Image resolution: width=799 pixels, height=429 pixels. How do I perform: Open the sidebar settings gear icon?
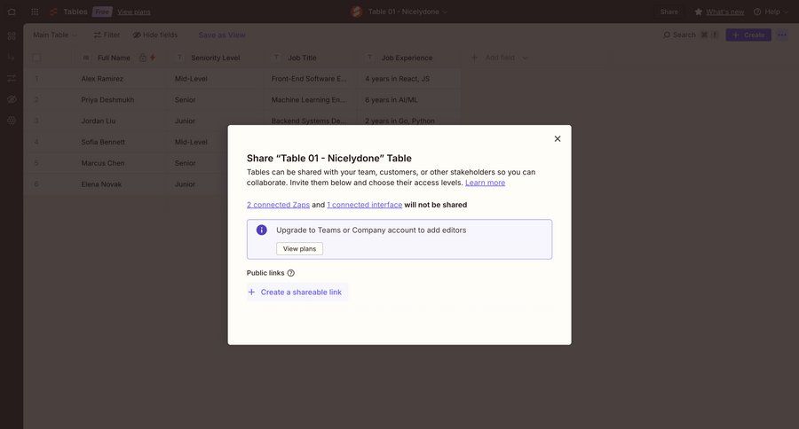[12, 121]
